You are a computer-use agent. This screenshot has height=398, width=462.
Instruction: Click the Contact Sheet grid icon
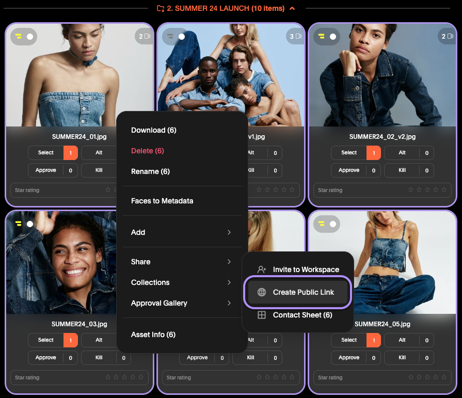click(x=261, y=315)
